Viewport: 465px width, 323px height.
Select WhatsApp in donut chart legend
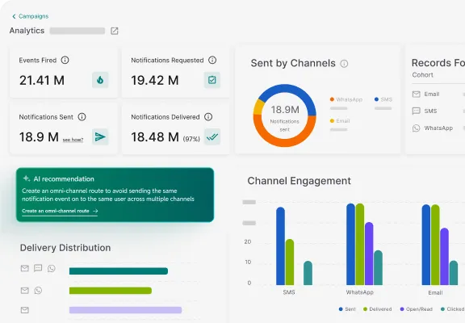[346, 99]
